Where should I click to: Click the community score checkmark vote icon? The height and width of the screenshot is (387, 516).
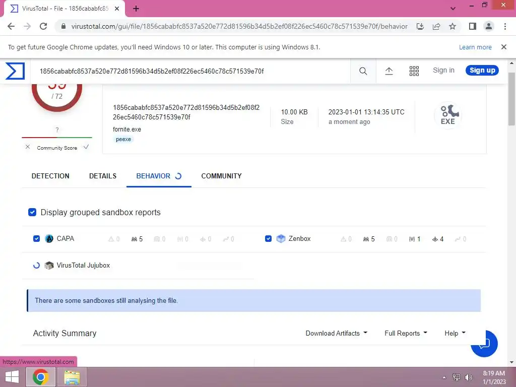(86, 147)
